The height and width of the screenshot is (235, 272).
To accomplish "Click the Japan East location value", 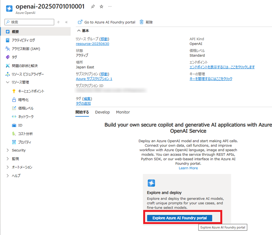I will 85,67.
